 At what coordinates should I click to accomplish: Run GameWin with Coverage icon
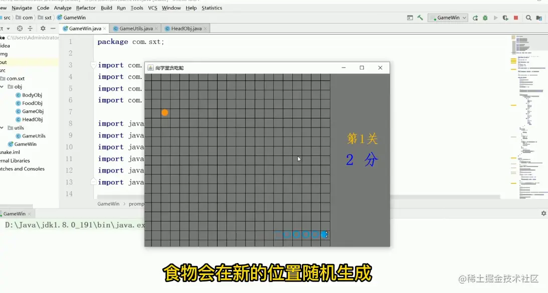click(506, 17)
